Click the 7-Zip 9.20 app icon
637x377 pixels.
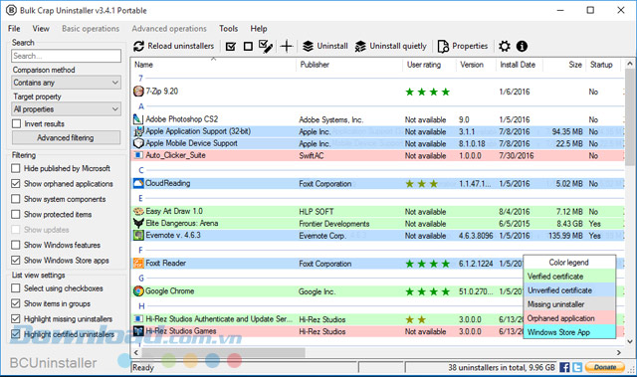tap(138, 92)
